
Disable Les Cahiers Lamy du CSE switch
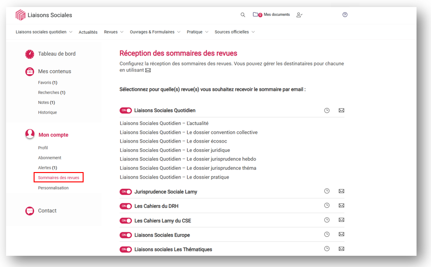click(x=126, y=221)
